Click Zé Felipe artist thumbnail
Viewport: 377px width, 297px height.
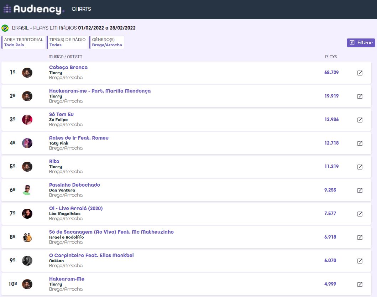coord(27,120)
